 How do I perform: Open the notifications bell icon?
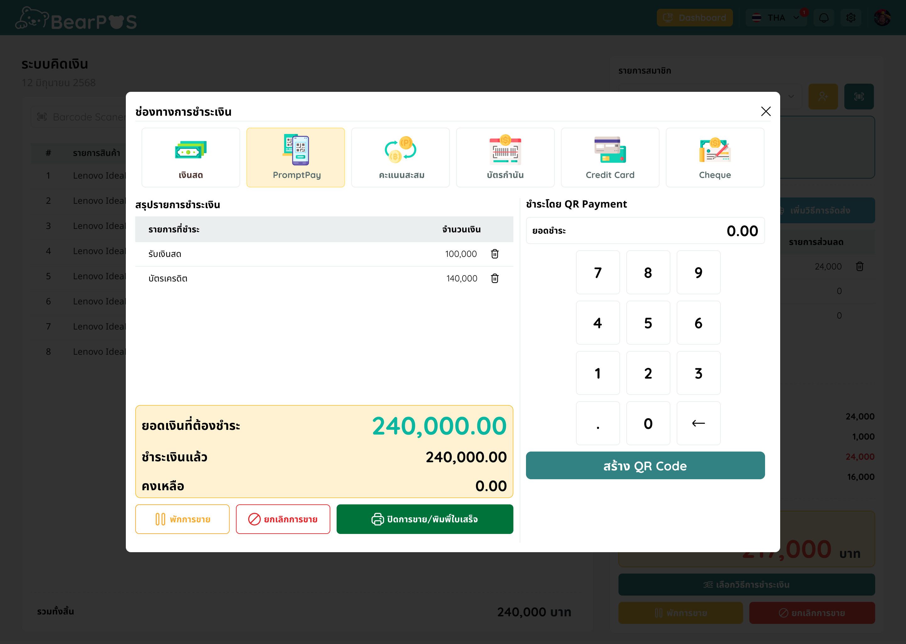pyautogui.click(x=824, y=18)
